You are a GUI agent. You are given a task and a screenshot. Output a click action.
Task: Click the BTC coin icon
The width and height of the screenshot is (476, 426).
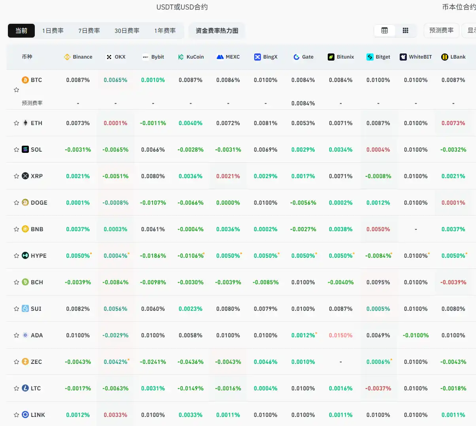25,80
